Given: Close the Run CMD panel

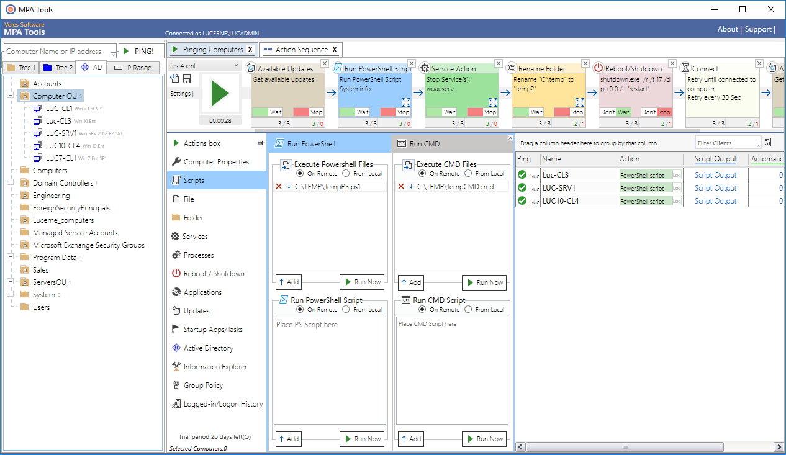Looking at the screenshot, I should (x=510, y=138).
